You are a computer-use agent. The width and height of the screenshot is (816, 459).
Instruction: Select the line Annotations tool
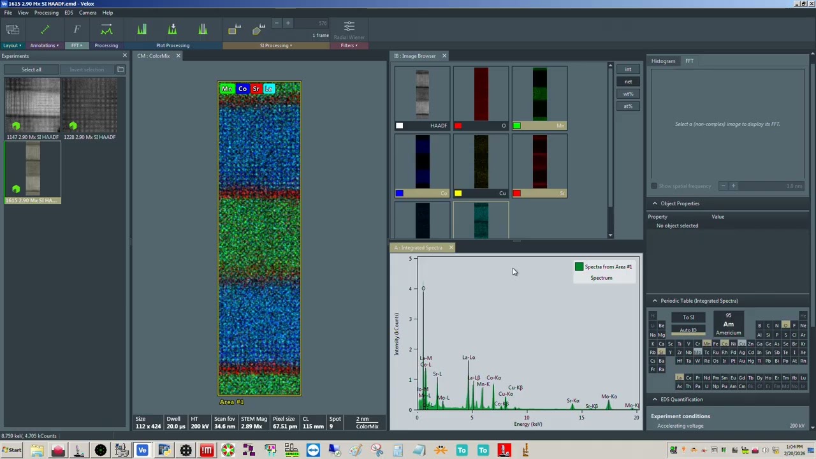(x=45, y=29)
